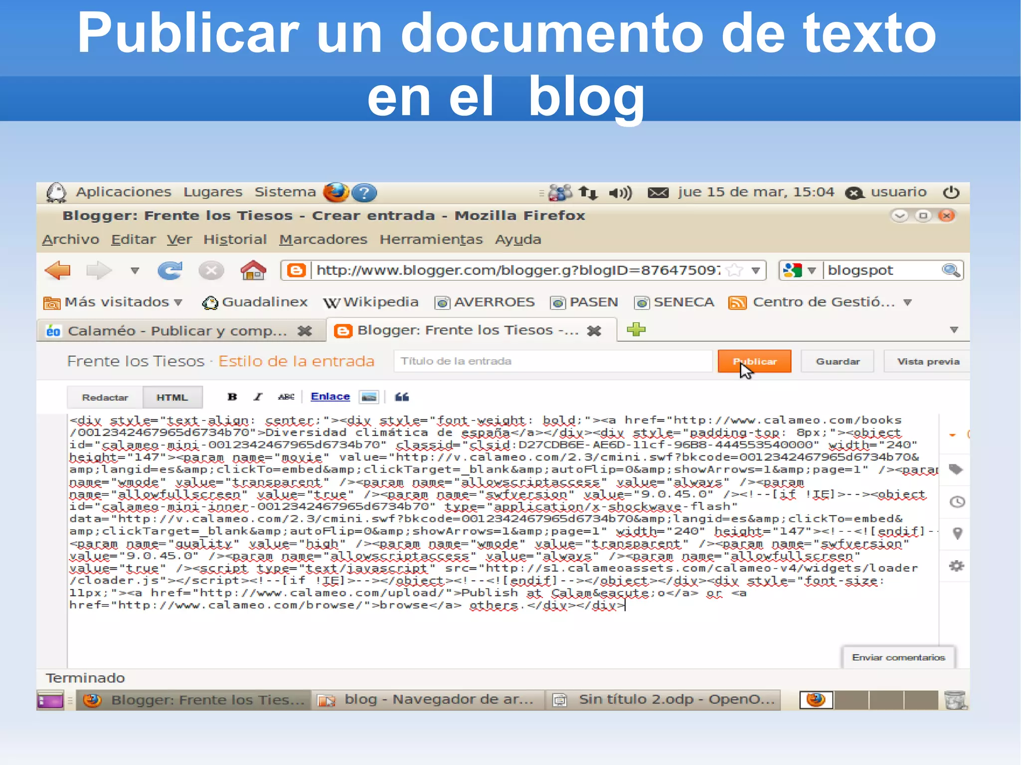Apply italic formatting in the editor
The image size is (1021, 765).
(x=258, y=397)
